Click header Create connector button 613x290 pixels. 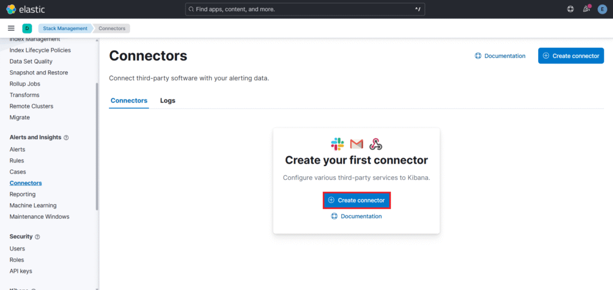tap(570, 56)
